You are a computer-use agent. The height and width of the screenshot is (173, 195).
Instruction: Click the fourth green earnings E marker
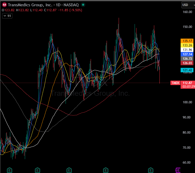click(106, 170)
